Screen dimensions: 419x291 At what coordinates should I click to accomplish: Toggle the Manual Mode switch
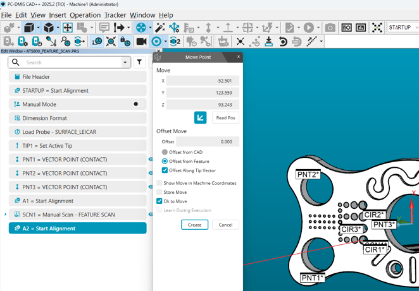tap(138, 104)
